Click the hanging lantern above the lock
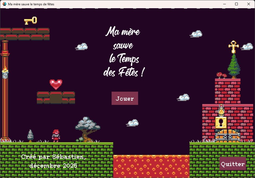The height and width of the screenshot is (178, 255). (221, 110)
